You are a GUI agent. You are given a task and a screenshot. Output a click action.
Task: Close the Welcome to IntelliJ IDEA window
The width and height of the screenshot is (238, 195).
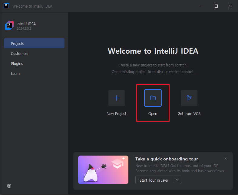(230, 6)
